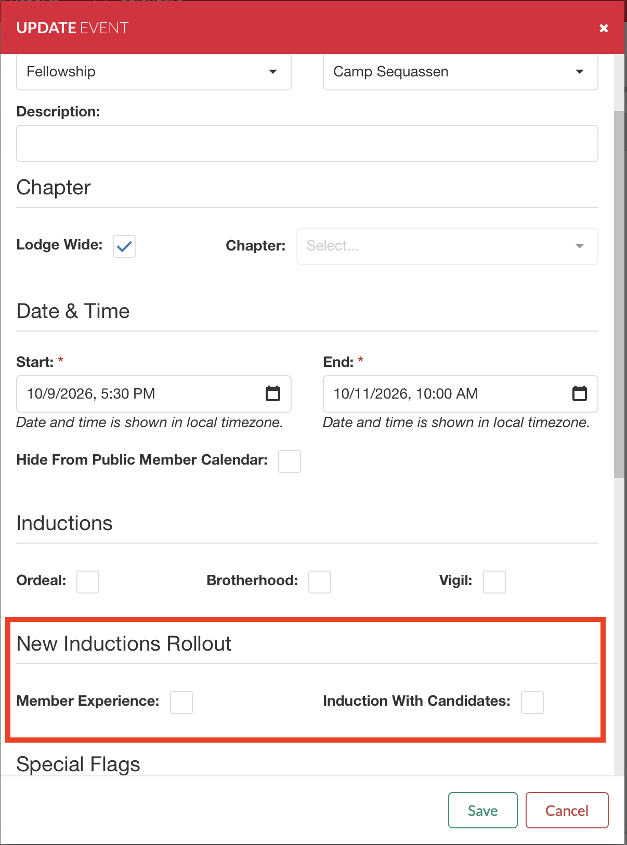This screenshot has height=845, width=627.
Task: Open the Chapter select dropdown
Action: tap(437, 246)
